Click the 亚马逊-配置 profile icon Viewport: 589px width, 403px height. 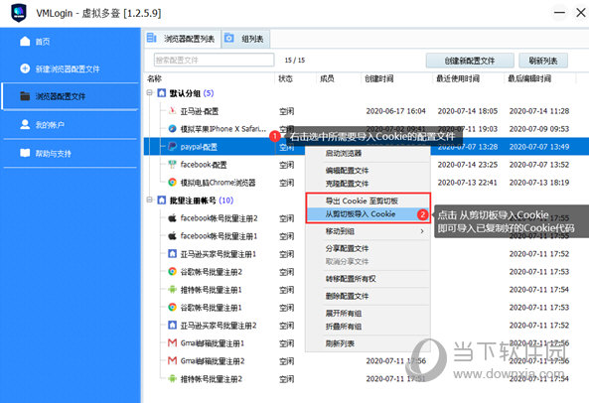pyautogui.click(x=172, y=111)
